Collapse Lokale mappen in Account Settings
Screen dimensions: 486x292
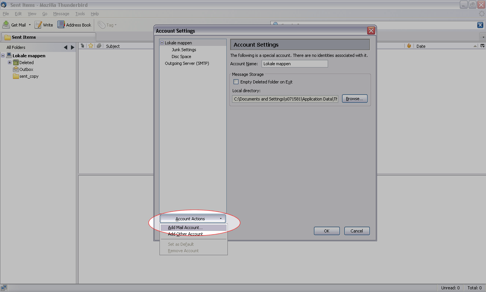pos(162,43)
